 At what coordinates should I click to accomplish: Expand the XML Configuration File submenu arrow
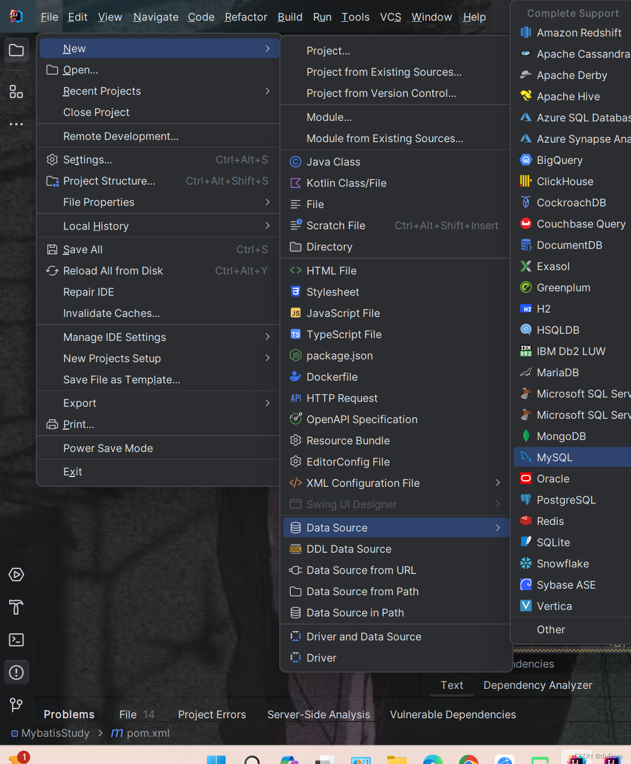tap(498, 482)
